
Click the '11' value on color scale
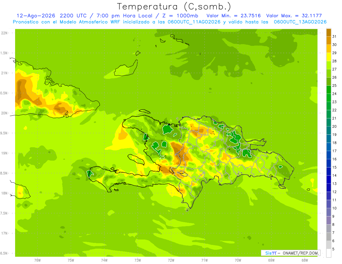[x=335, y=200]
